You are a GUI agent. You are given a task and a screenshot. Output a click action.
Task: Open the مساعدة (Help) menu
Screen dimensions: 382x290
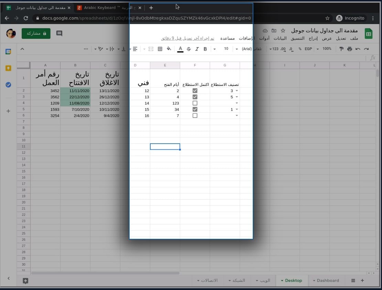click(227, 38)
